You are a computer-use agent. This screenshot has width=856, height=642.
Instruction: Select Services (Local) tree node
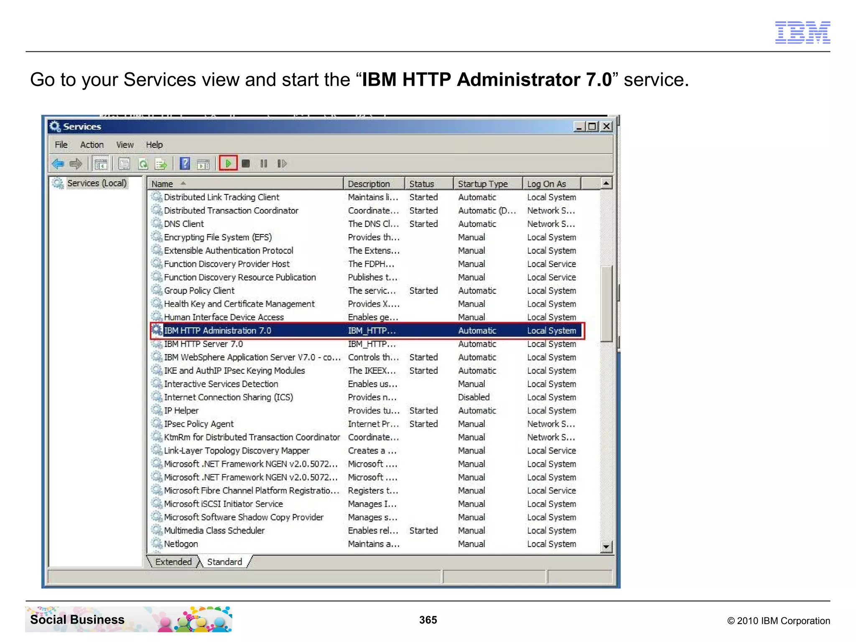[x=97, y=183]
